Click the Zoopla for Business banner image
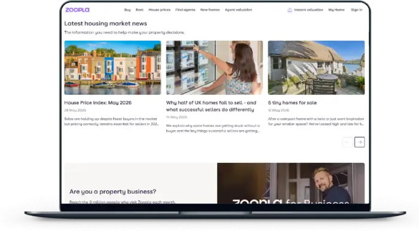The height and width of the screenshot is (231, 419). 291,183
